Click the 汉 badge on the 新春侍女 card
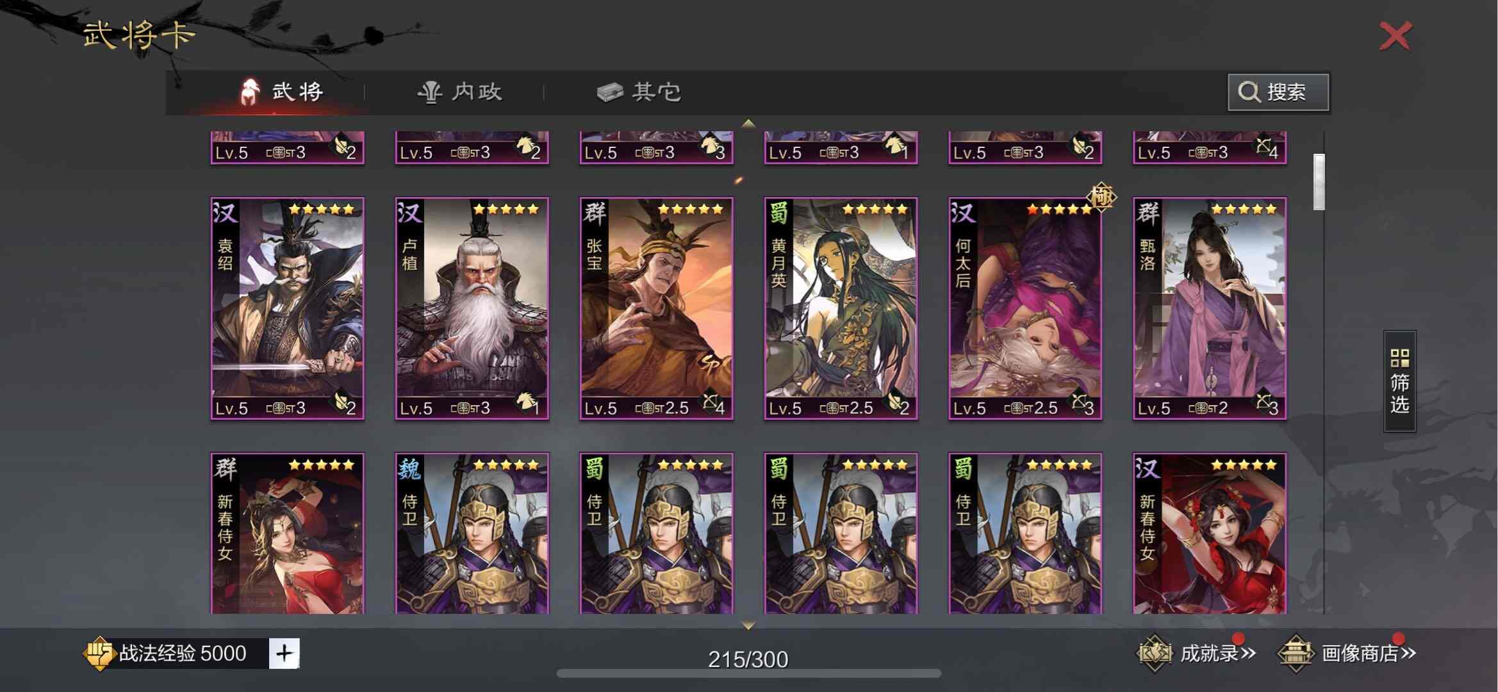Image resolution: width=1498 pixels, height=692 pixels. (1148, 468)
